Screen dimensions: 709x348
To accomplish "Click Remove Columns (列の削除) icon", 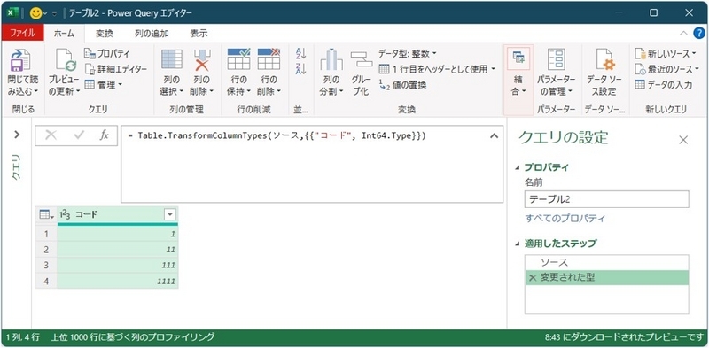I will click(x=202, y=59).
